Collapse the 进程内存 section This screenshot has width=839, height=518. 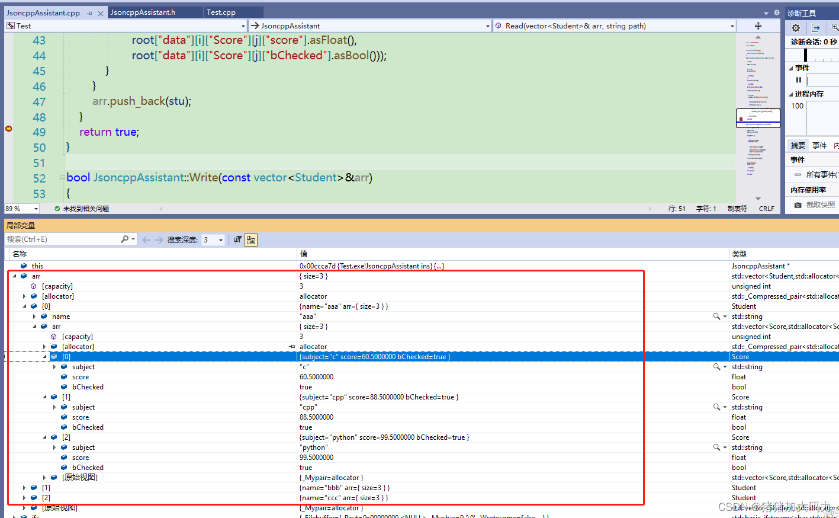point(791,94)
